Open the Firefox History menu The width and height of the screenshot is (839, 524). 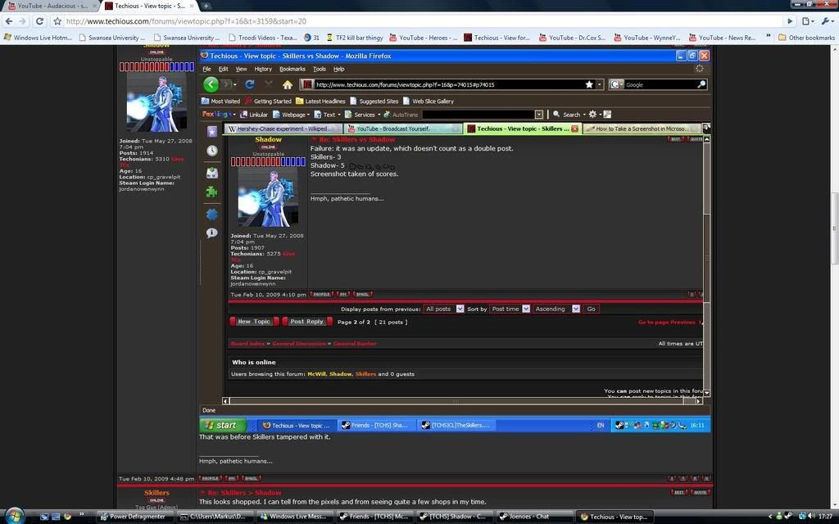[x=263, y=69]
